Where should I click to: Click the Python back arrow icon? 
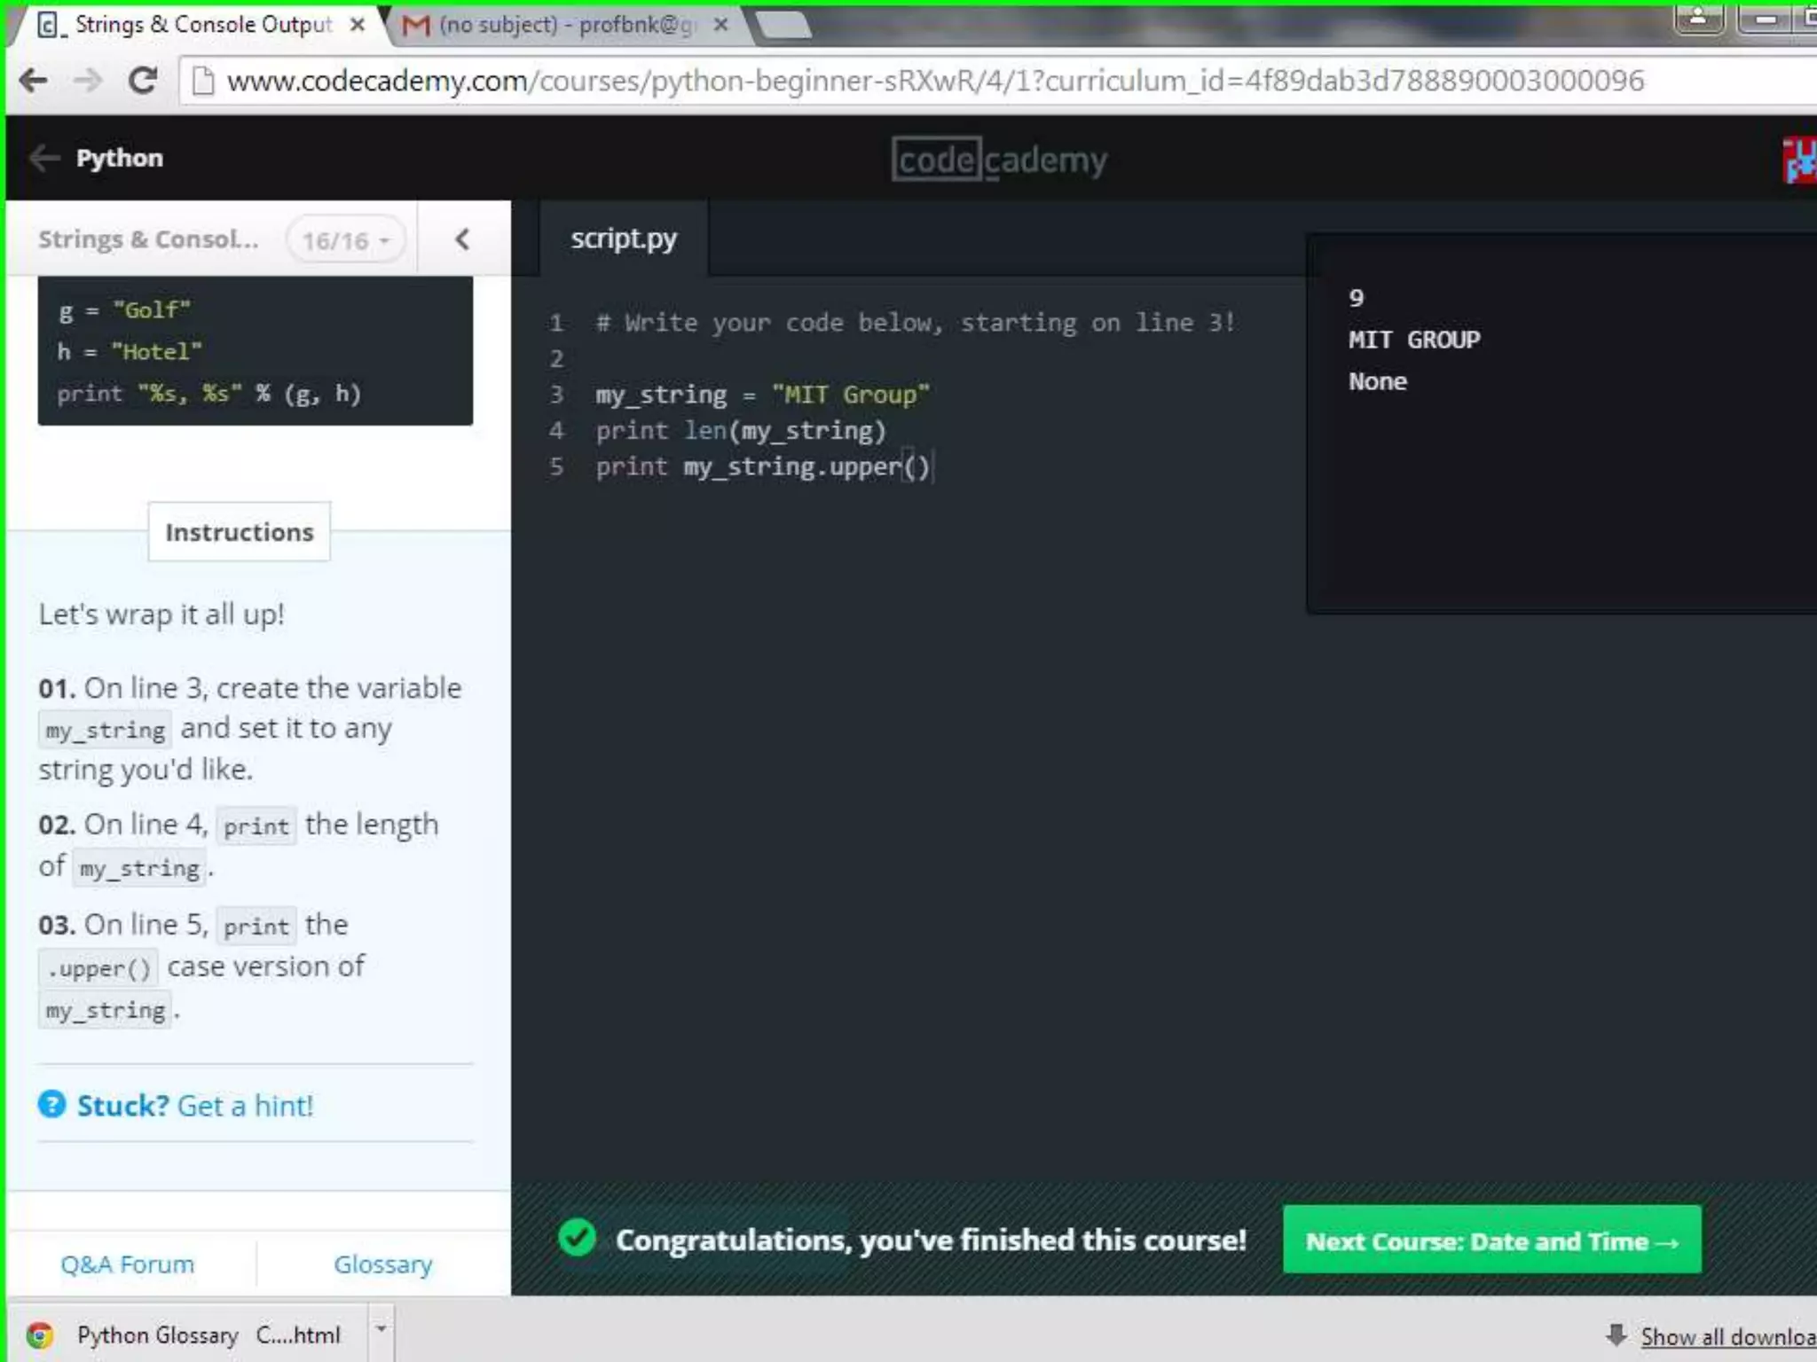[44, 159]
